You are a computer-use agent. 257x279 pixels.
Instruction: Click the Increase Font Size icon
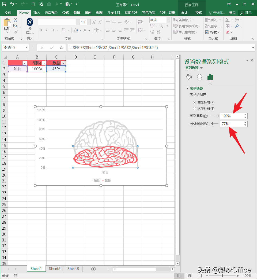click(x=94, y=22)
